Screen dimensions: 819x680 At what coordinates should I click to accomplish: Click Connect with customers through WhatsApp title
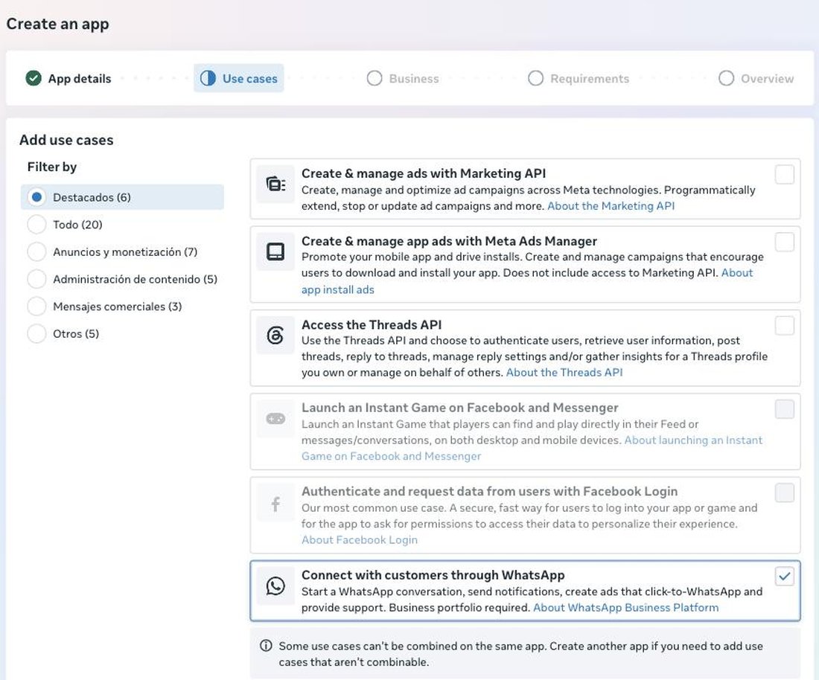pos(433,575)
